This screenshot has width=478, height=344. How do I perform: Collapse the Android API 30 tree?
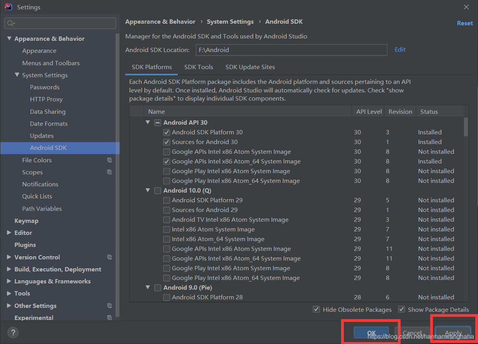click(x=147, y=122)
